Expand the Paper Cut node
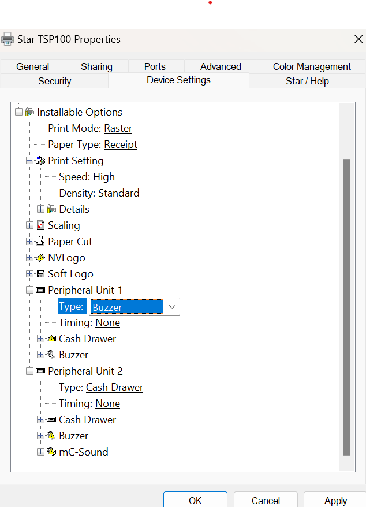The height and width of the screenshot is (507, 366). 29,242
